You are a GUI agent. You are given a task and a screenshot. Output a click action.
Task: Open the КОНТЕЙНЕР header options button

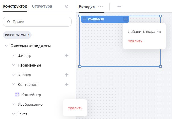point(126,19)
